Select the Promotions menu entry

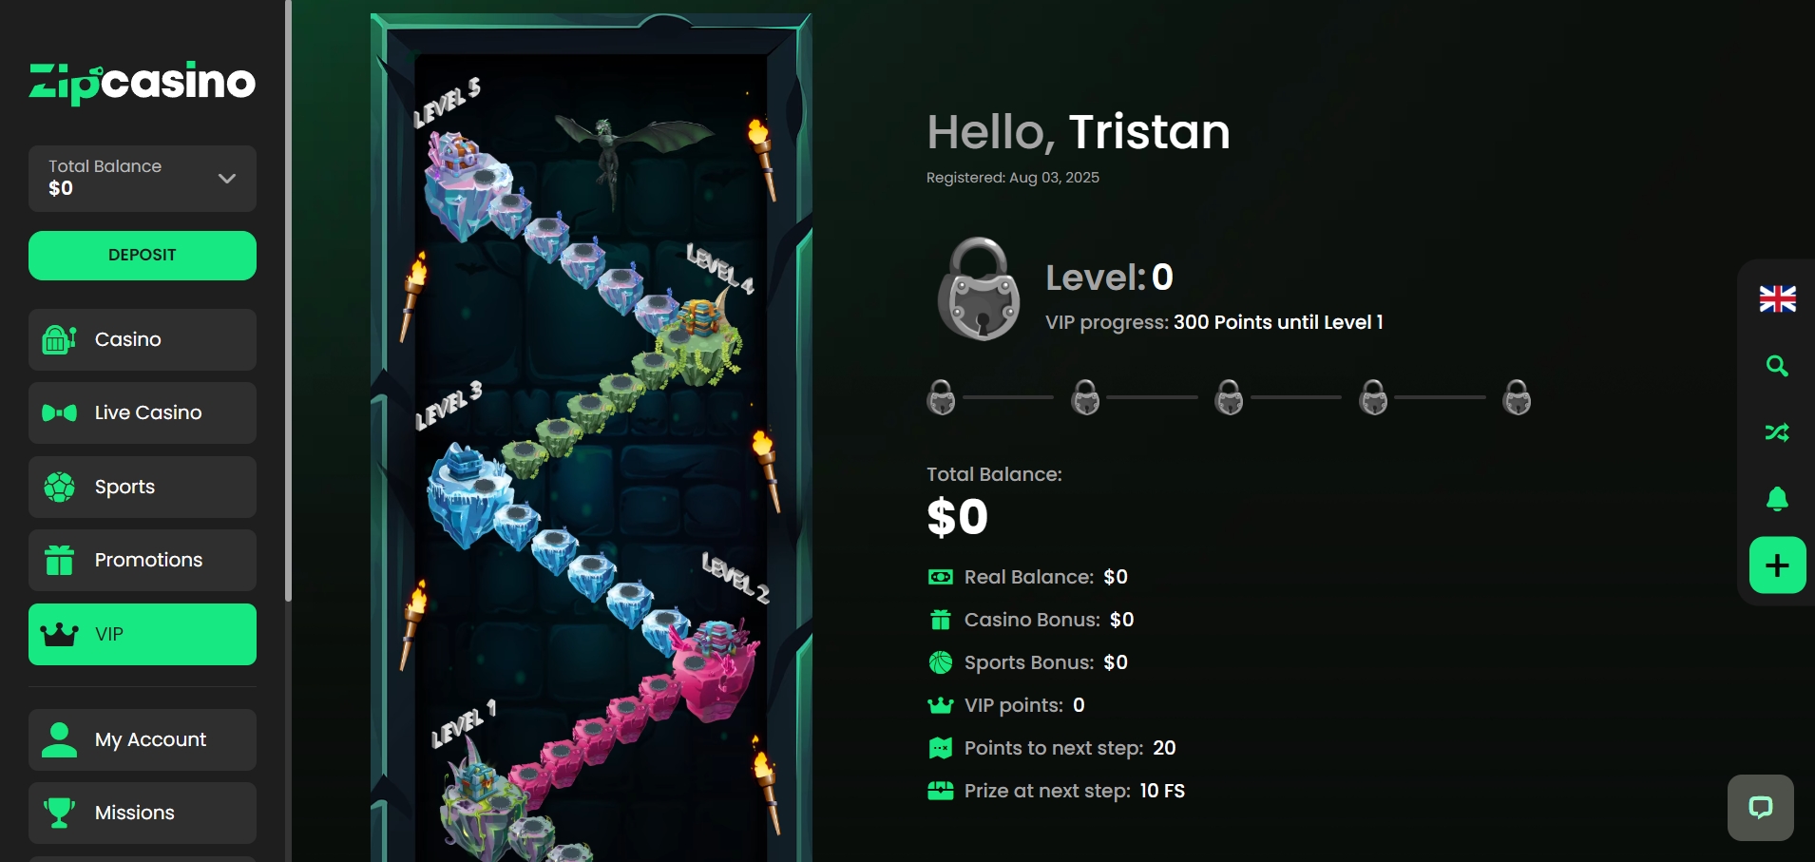[x=143, y=560]
